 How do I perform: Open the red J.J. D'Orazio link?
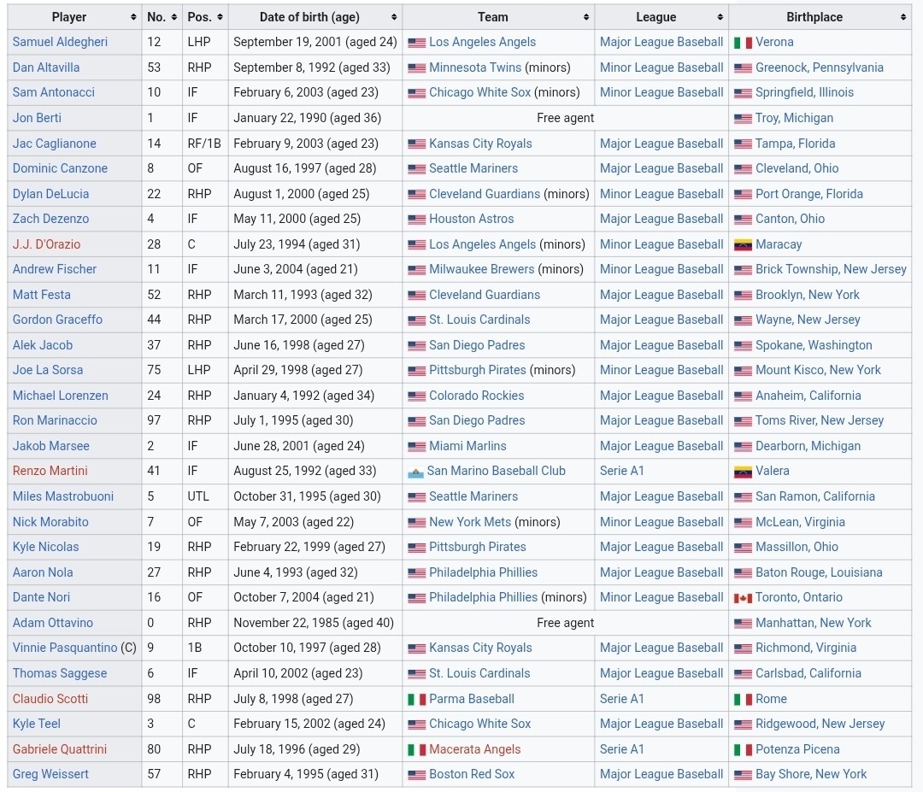46,244
